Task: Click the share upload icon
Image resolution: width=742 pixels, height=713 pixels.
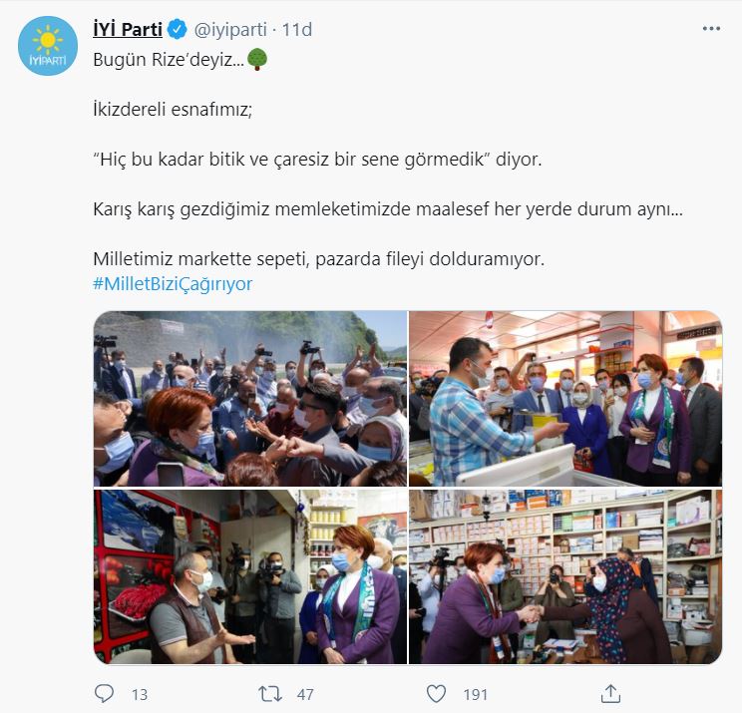Action: click(610, 694)
